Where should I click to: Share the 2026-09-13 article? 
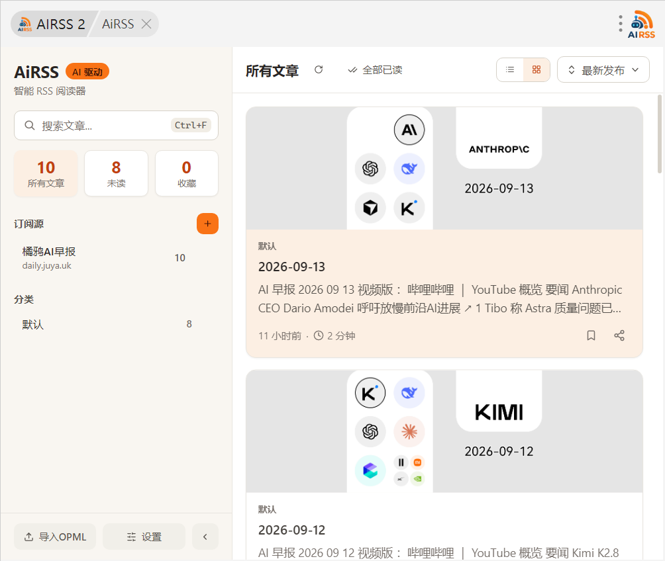pos(619,335)
